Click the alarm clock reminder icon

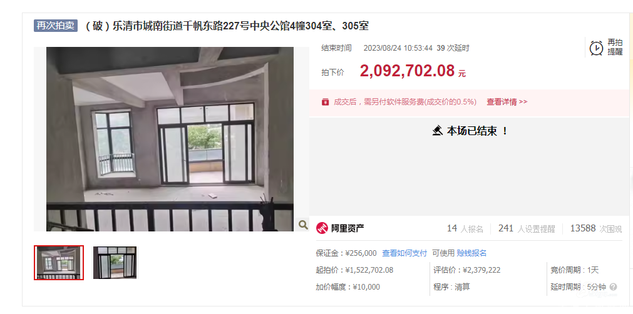point(596,48)
